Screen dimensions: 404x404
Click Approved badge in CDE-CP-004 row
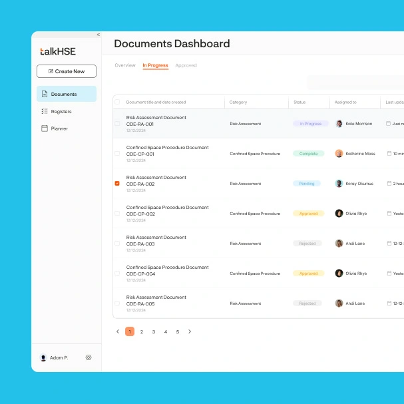click(308, 273)
